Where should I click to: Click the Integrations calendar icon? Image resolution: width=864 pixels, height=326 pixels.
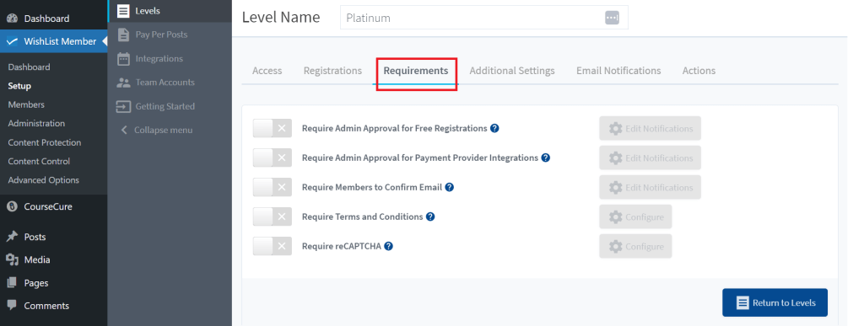pyautogui.click(x=123, y=59)
